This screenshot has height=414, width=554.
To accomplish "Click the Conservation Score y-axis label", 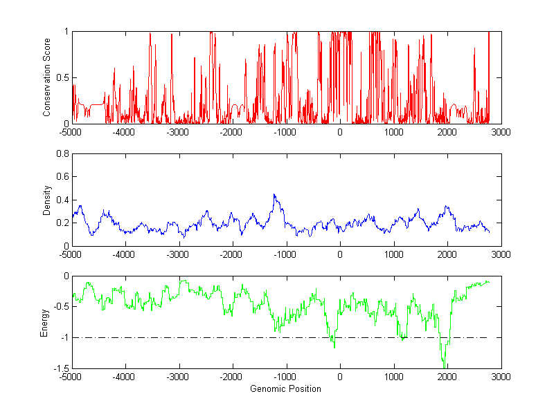I will (x=46, y=77).
